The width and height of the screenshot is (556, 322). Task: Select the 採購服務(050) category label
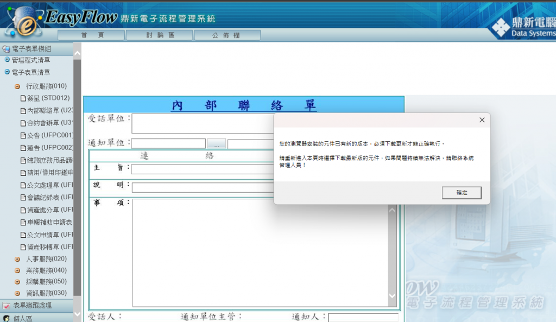click(46, 282)
